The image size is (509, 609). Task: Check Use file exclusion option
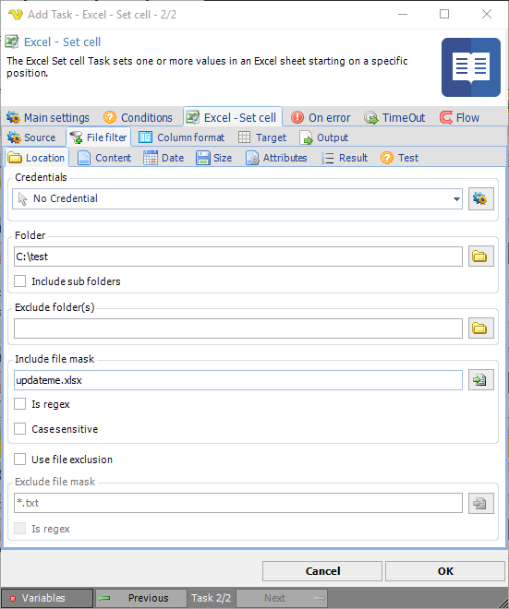pos(19,460)
